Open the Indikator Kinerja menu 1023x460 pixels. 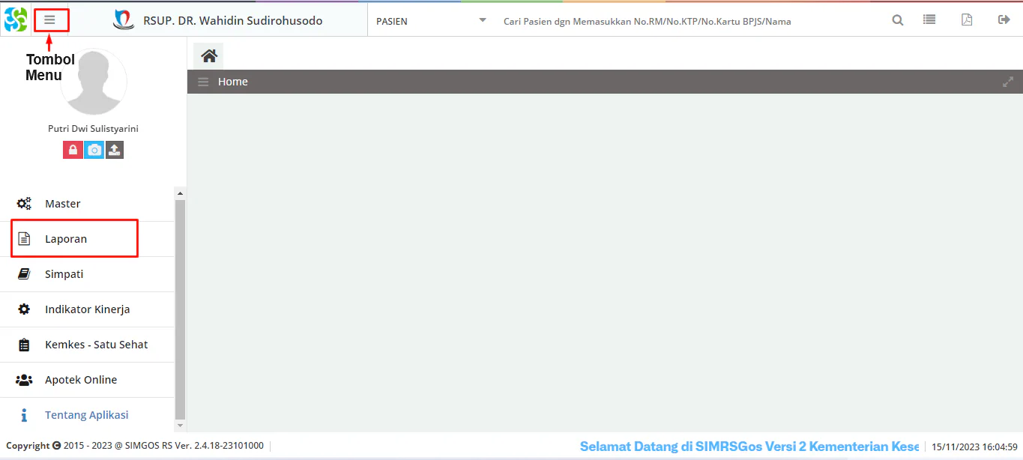coord(87,309)
